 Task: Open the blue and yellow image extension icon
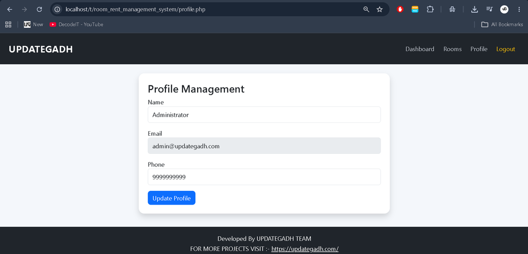point(415,9)
